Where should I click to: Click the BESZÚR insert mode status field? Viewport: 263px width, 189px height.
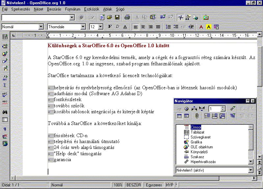click(x=134, y=185)
